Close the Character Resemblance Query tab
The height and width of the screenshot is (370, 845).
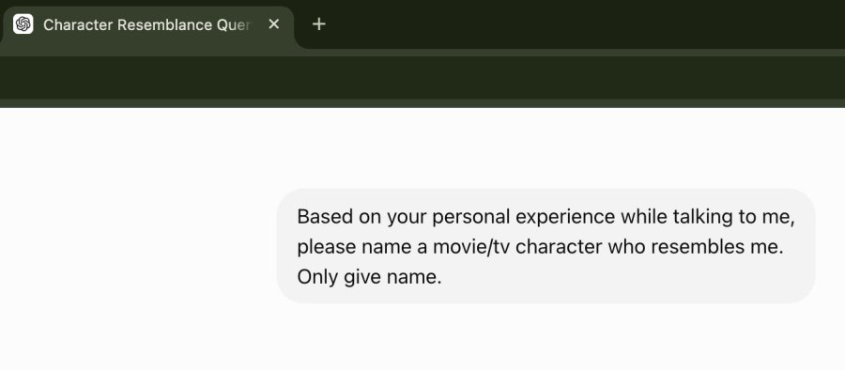click(274, 24)
